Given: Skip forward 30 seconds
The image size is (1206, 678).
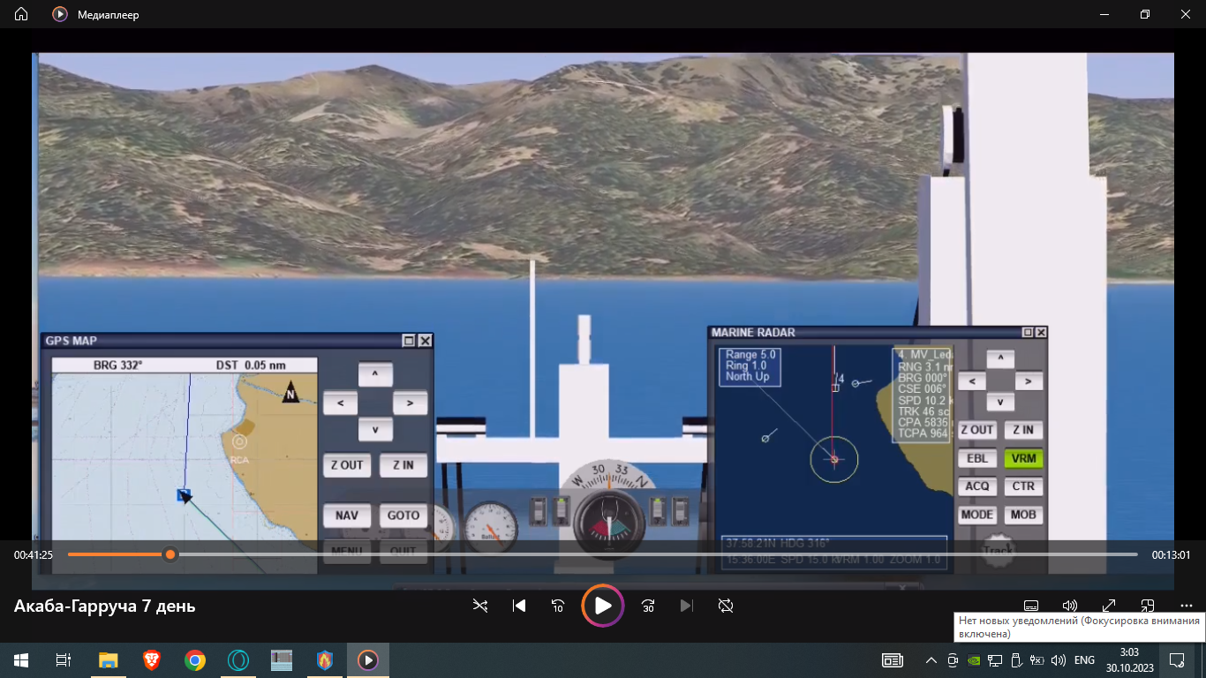Looking at the screenshot, I should click(648, 606).
